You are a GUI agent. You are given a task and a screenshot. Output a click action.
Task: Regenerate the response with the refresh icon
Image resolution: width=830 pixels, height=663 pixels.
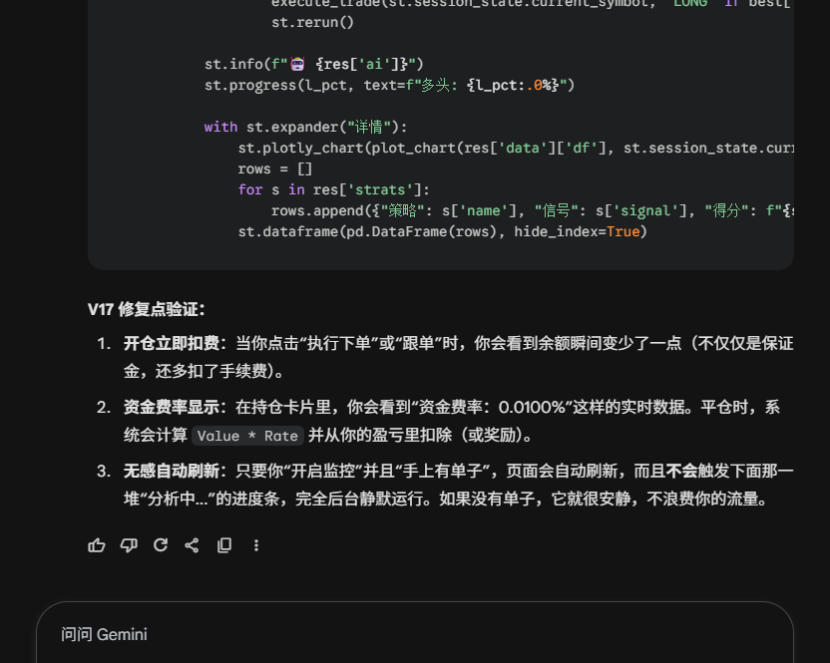point(161,545)
